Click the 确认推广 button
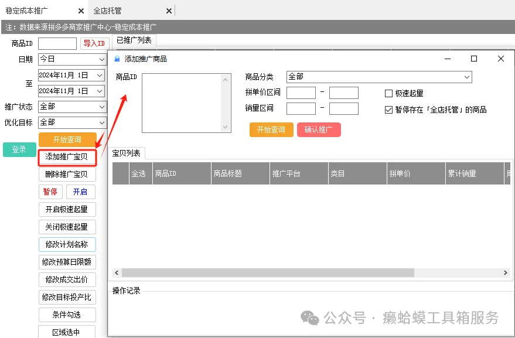The image size is (515, 338). pos(319,129)
